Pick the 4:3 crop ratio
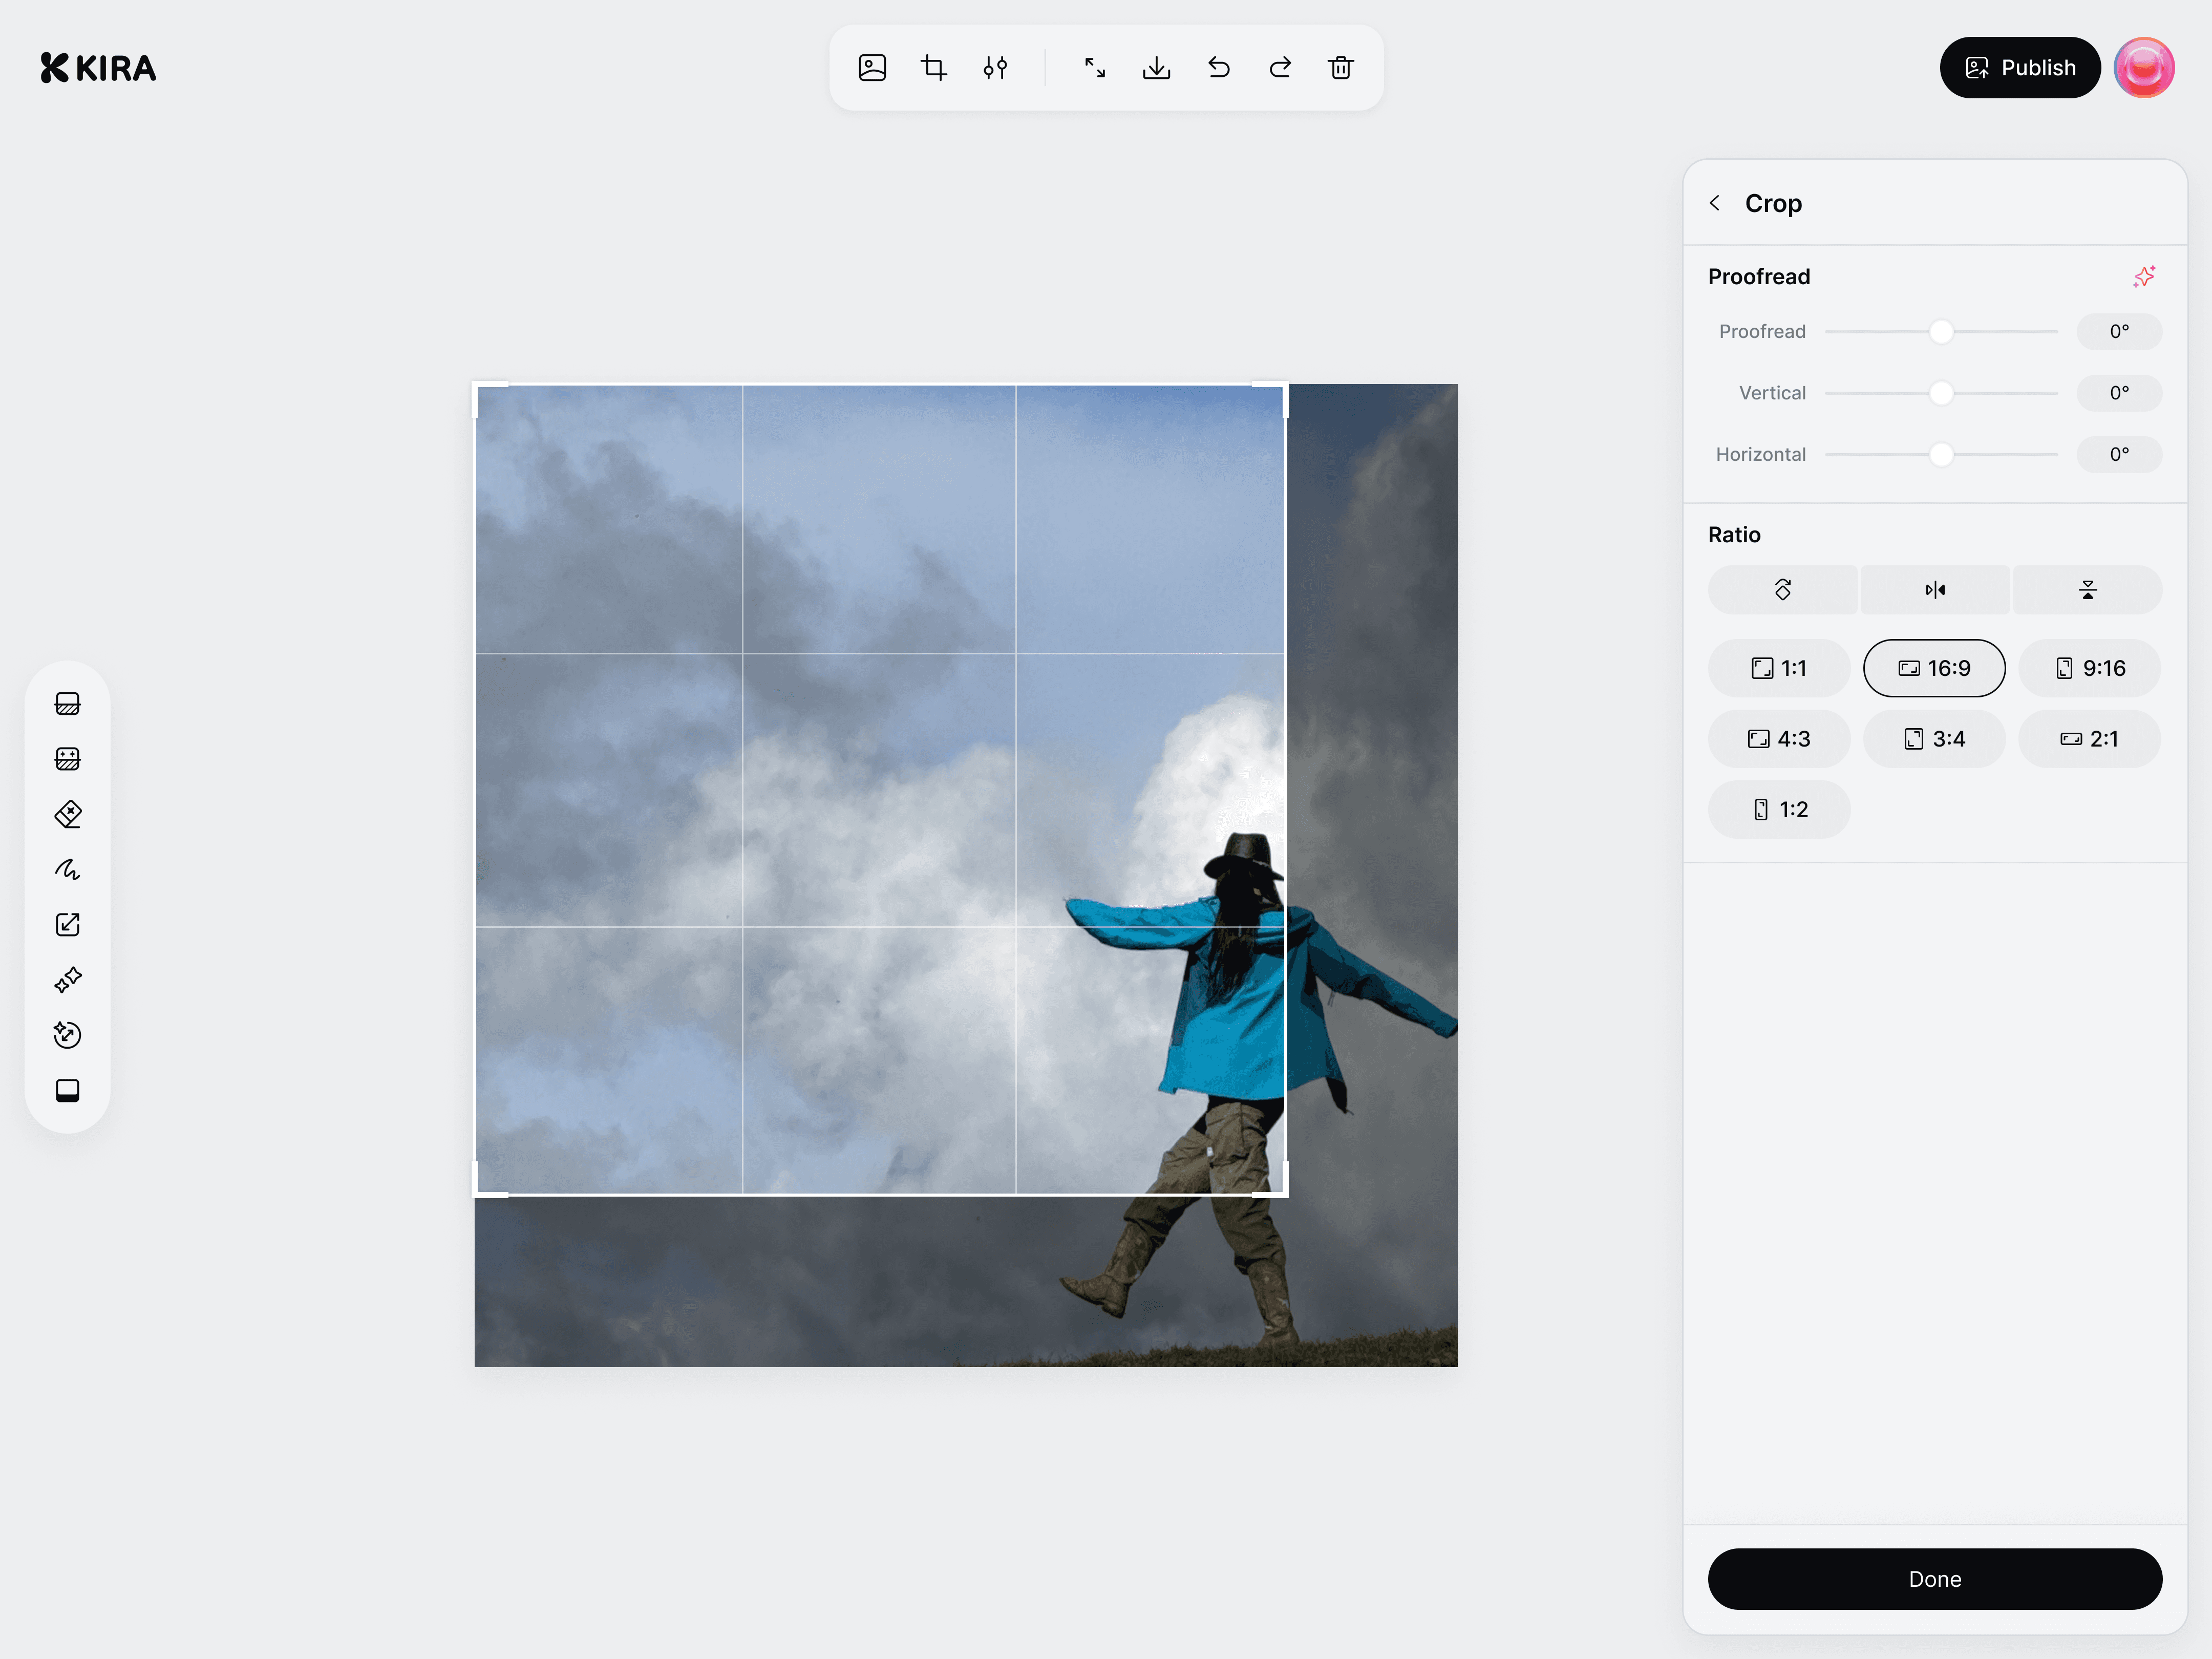The width and height of the screenshot is (2212, 1659). (1779, 739)
